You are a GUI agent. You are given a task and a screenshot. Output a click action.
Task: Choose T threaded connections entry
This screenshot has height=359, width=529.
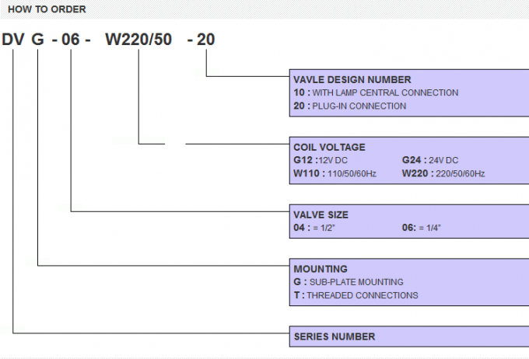coord(355,295)
